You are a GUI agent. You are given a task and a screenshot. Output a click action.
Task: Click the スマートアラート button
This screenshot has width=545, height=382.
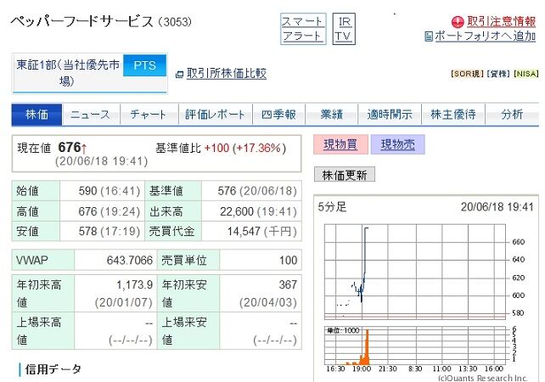point(303,29)
